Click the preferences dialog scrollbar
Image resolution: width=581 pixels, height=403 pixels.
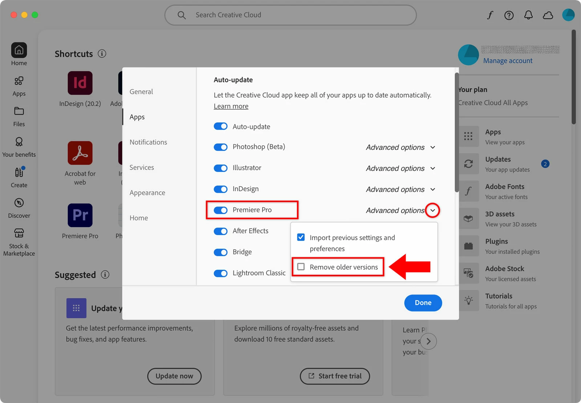click(x=457, y=133)
